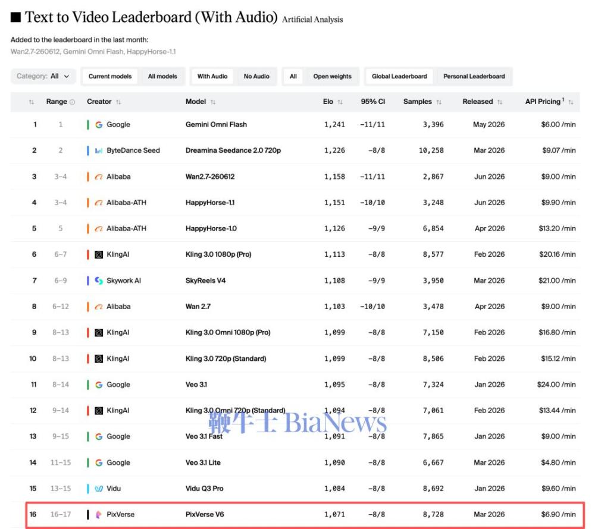This screenshot has height=529, width=595.
Task: Click Alibaba-ATH logo in HappyHorse-1.1 row
Action: [99, 203]
